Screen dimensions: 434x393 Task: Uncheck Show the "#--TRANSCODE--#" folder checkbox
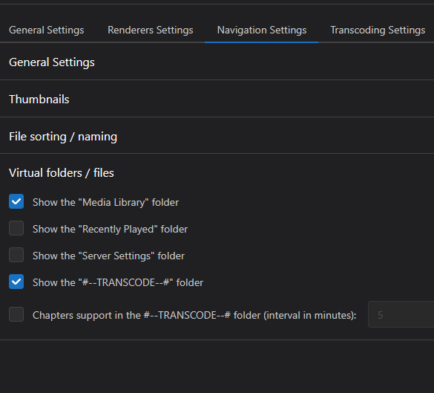click(x=16, y=282)
